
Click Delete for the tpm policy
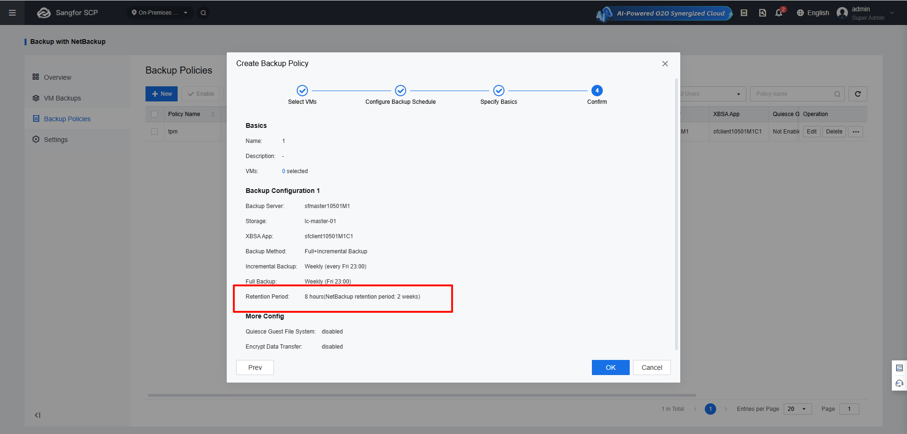(834, 132)
